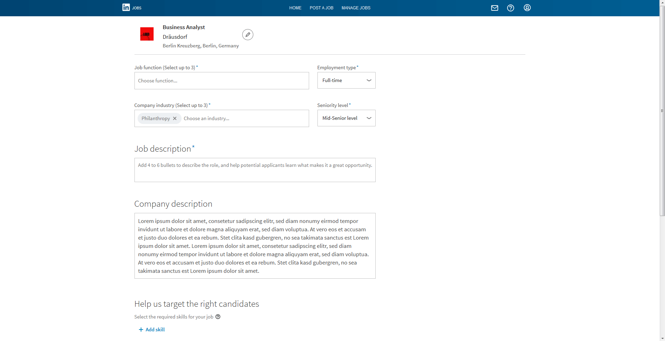This screenshot has height=341, width=665.
Task: Click the red company logo thumbnail
Action: click(147, 34)
